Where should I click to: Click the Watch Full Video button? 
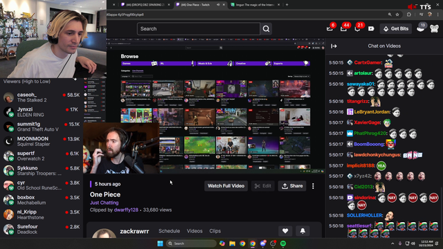coord(226,186)
